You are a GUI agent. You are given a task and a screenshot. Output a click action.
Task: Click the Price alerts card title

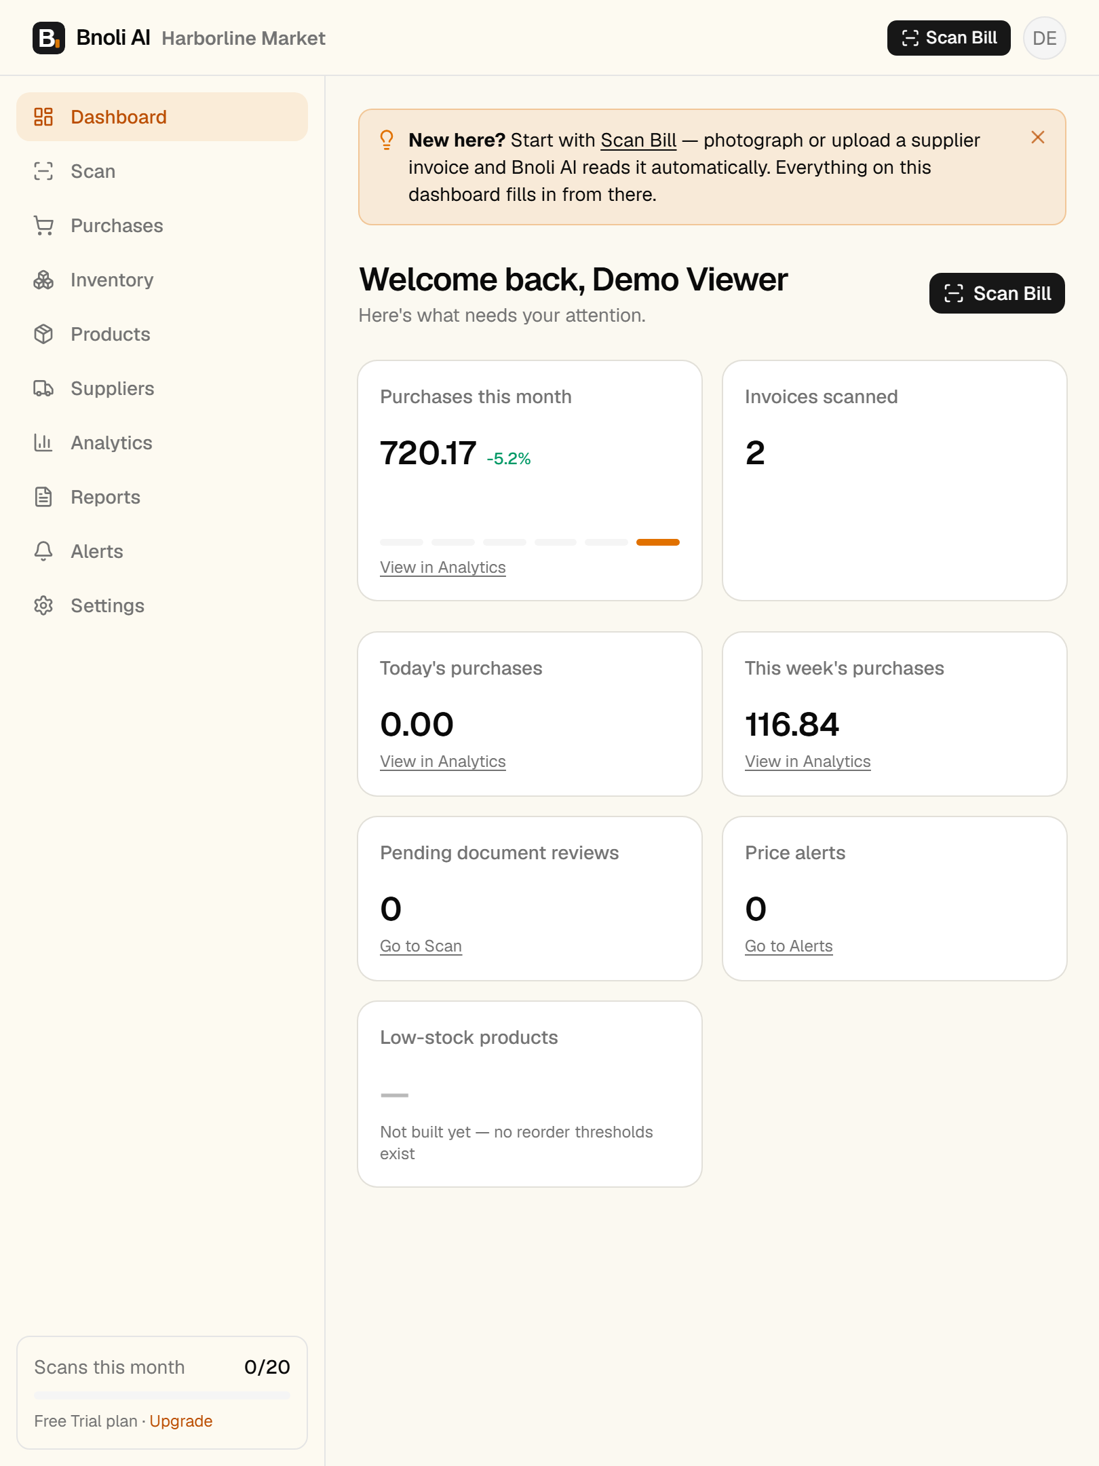click(795, 852)
